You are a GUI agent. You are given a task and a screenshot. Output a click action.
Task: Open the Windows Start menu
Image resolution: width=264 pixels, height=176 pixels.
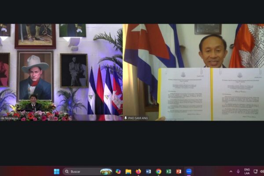click(57, 172)
